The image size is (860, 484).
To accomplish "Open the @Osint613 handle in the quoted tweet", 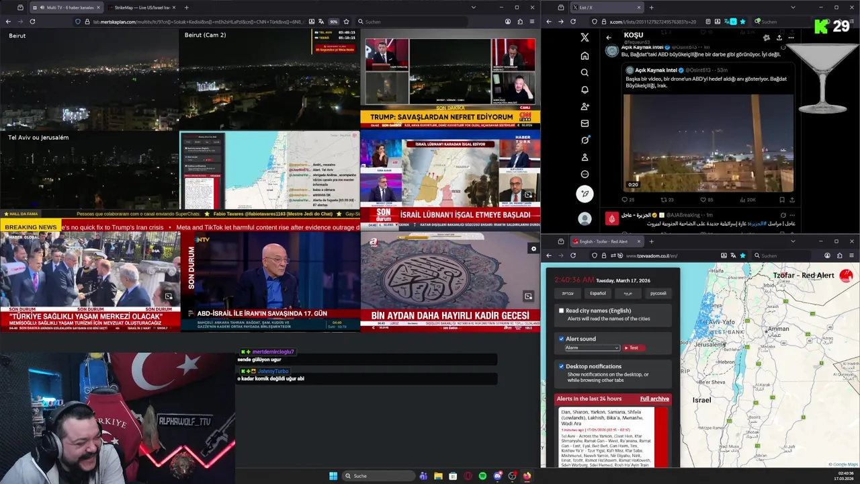I will point(699,70).
